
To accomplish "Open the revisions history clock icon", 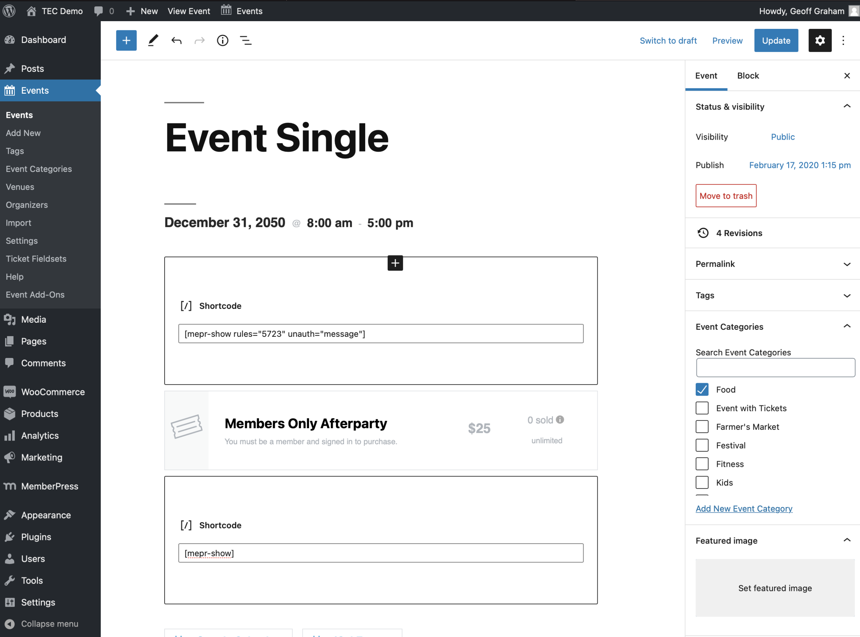I will pyautogui.click(x=703, y=233).
